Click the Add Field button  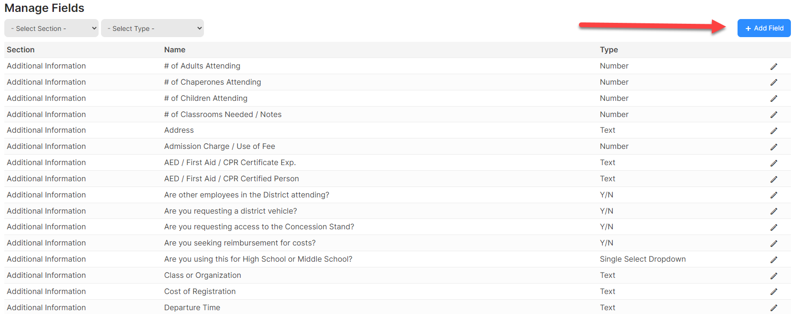tap(764, 28)
